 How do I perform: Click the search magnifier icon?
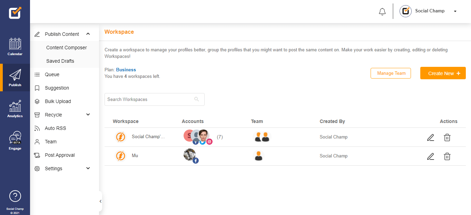197,99
